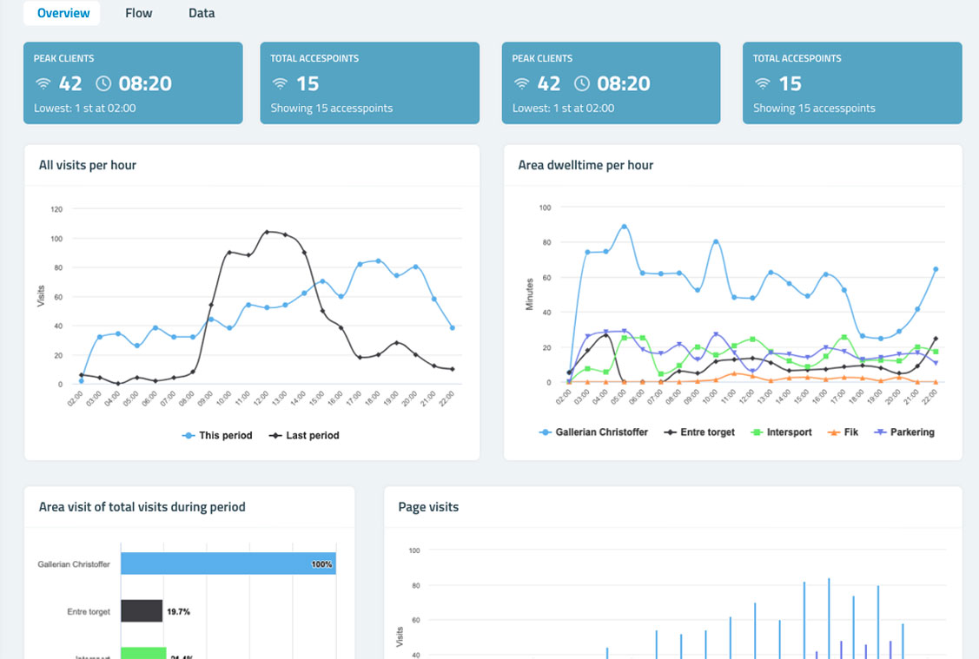The image size is (979, 659).
Task: Click the All visits per hour heading
Action: pos(88,165)
